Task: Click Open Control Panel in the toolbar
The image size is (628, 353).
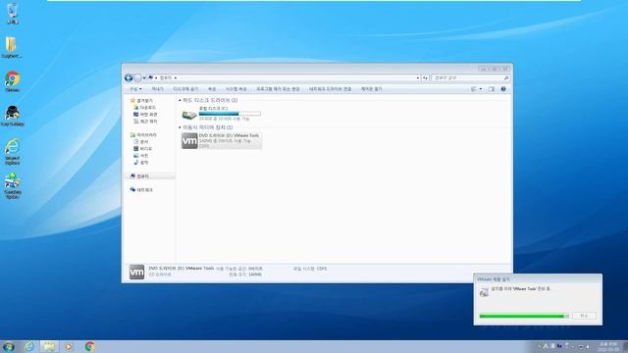Action: pos(371,89)
